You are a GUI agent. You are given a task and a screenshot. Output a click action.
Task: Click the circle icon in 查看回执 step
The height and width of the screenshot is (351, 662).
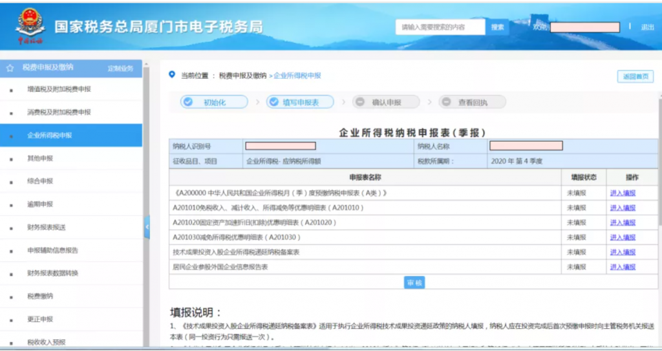[x=445, y=102]
